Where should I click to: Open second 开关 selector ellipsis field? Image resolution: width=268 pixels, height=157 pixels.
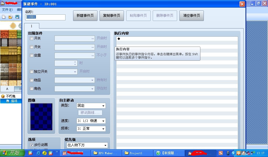(74, 47)
